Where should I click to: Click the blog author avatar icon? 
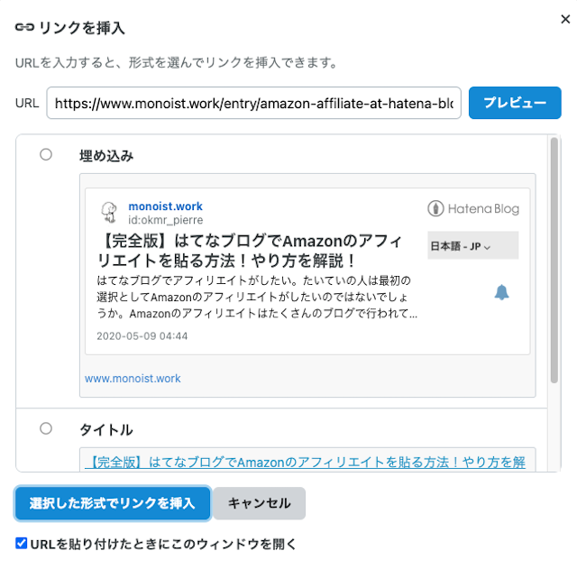(109, 213)
